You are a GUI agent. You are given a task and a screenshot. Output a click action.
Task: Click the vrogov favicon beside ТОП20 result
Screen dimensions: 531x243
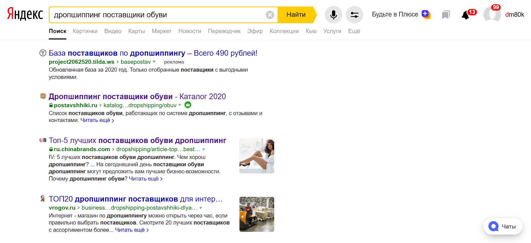click(x=43, y=199)
